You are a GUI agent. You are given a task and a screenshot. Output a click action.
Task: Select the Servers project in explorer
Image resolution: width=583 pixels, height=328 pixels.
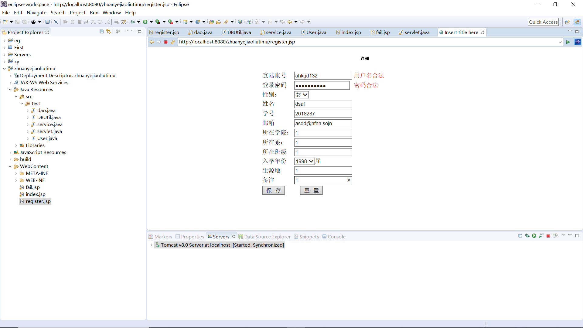pos(19,55)
